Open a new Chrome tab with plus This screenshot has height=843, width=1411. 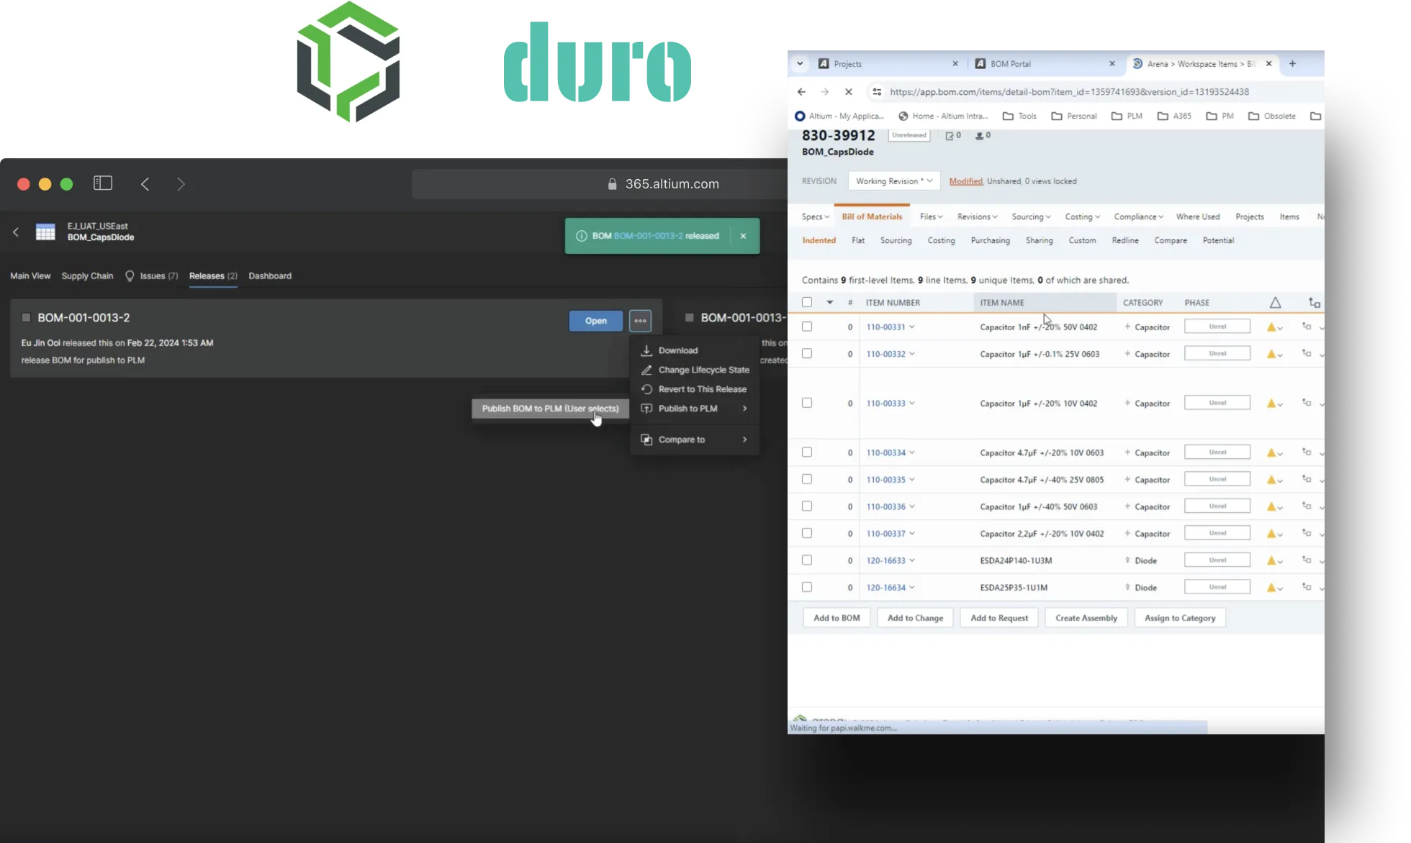[x=1292, y=64]
